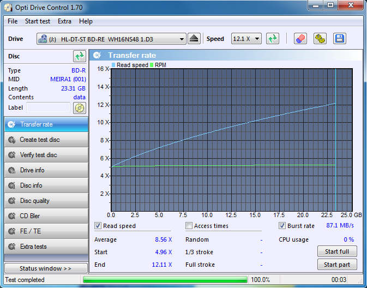Enable the Access times checkbox

coord(189,226)
